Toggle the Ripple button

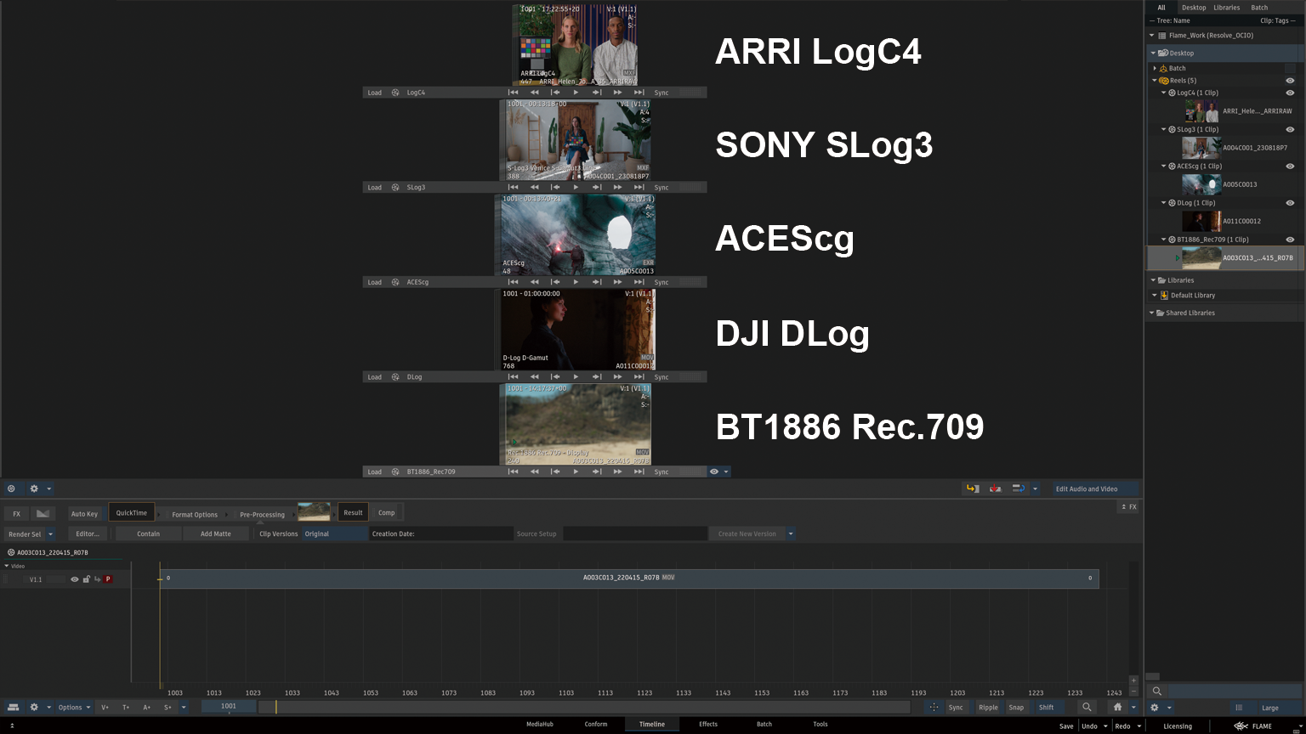coord(988,707)
